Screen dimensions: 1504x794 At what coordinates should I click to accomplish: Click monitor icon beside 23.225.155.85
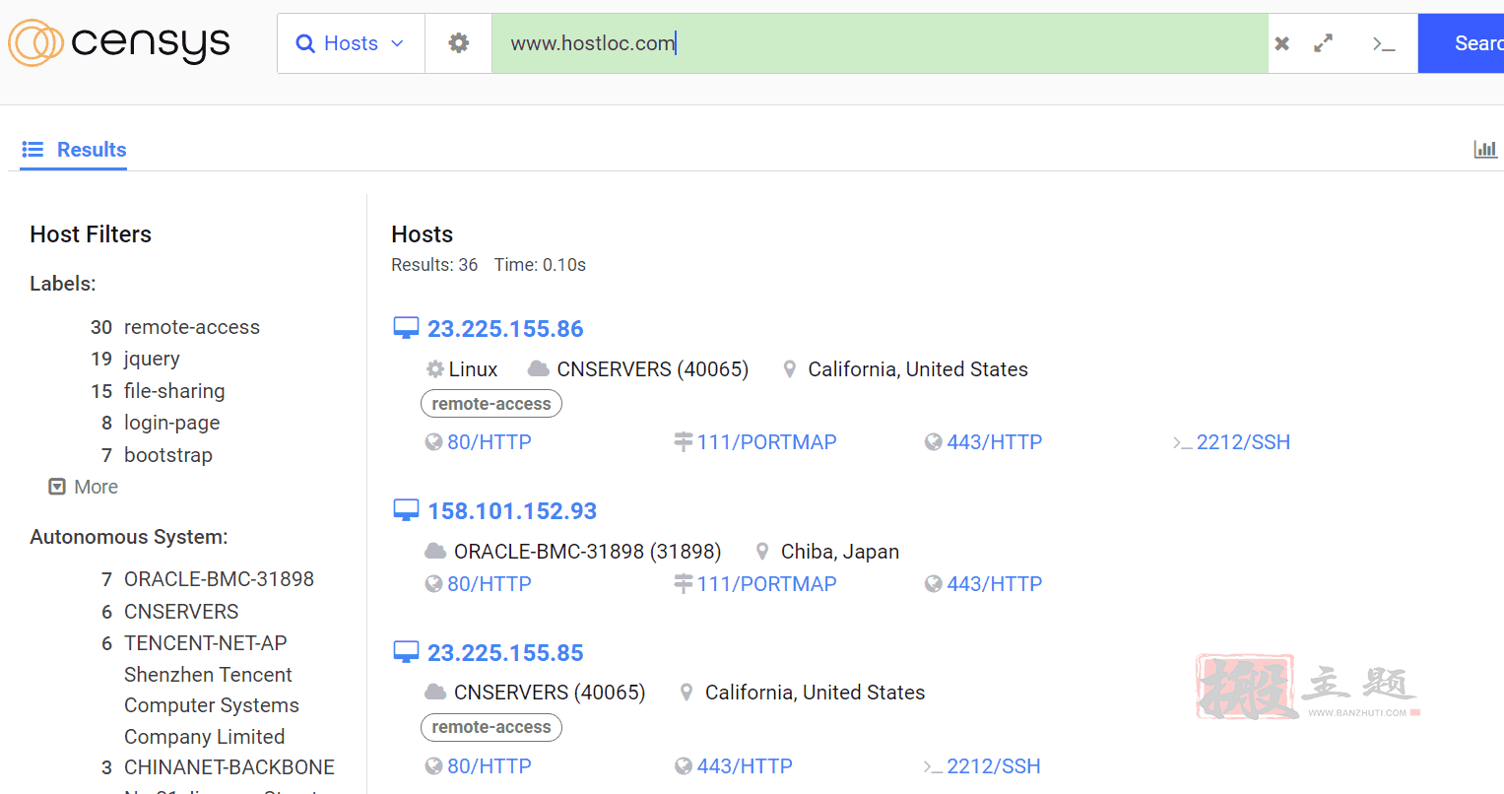pyautogui.click(x=406, y=652)
